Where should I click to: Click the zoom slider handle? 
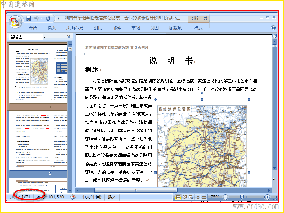coord(241,197)
